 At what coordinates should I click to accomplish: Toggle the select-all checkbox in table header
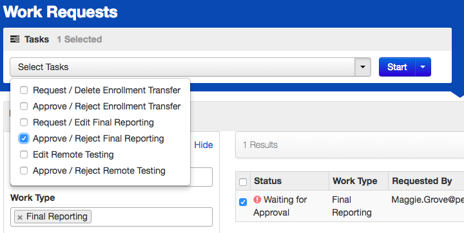243,182
